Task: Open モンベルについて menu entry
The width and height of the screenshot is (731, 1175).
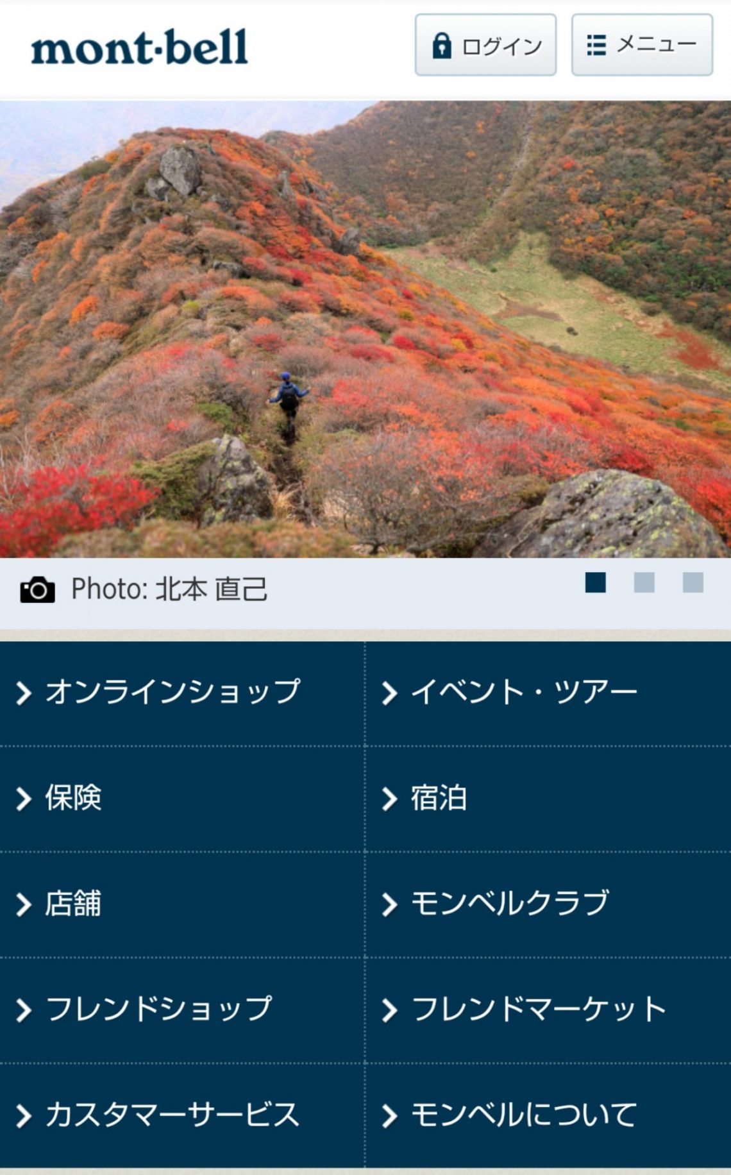Action: (548, 1115)
